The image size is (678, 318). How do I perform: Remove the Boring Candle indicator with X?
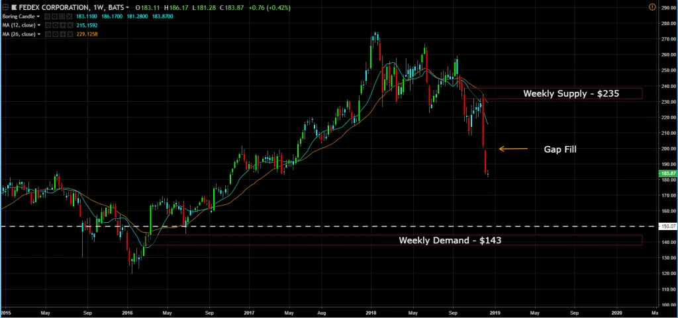(69, 17)
